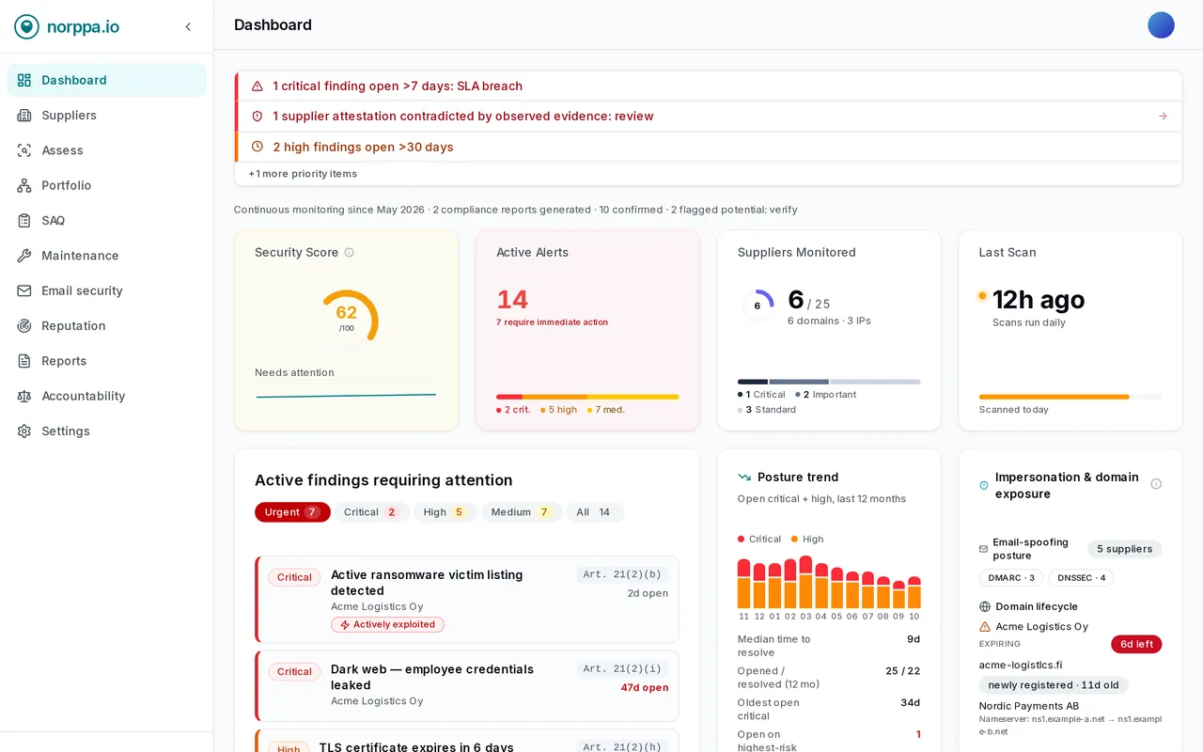
Task: Click the SAQ clipboard icon
Action: (24, 220)
